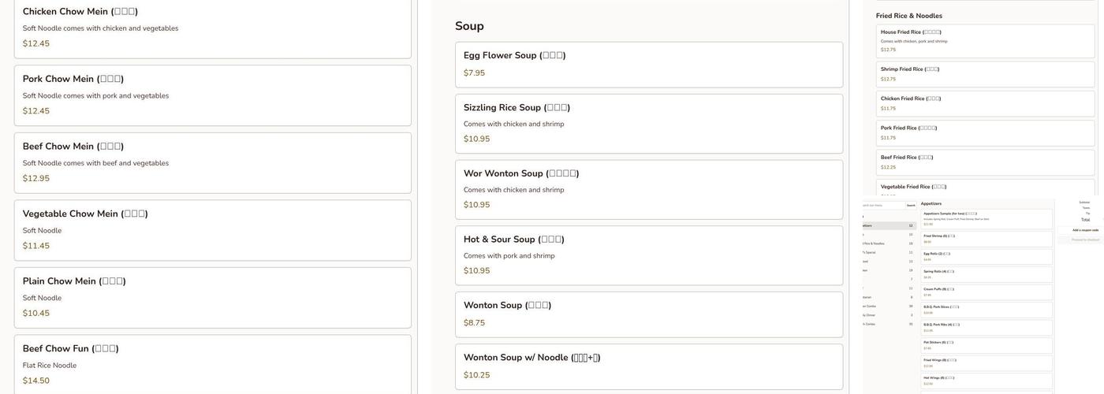Open House Fried Rice in small panel
The image size is (1104, 394).
pos(985,41)
